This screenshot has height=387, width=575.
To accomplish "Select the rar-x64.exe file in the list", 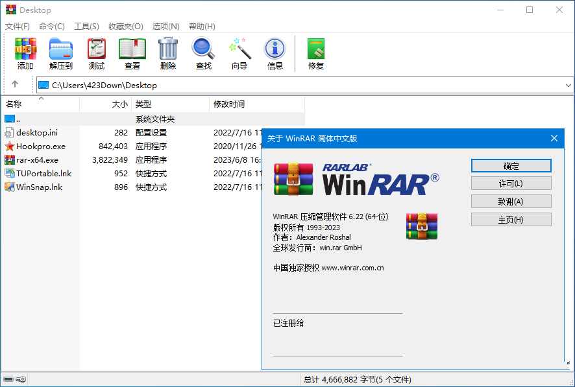I will pyautogui.click(x=39, y=159).
